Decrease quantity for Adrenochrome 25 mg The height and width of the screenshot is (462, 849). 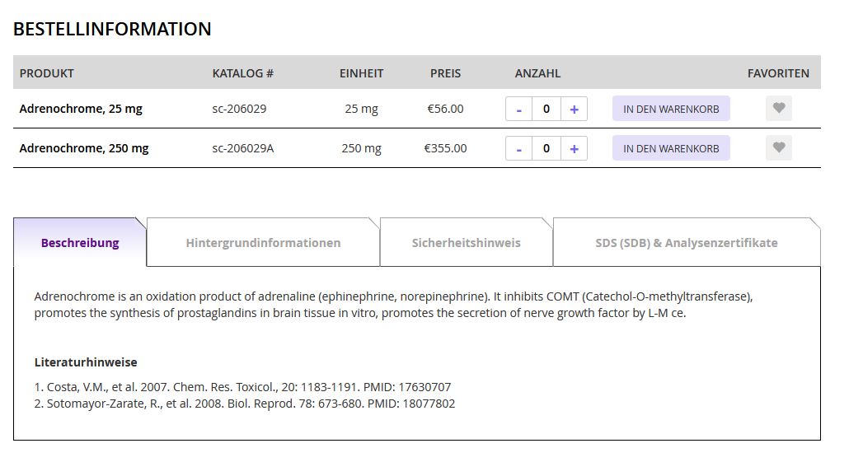click(x=518, y=109)
